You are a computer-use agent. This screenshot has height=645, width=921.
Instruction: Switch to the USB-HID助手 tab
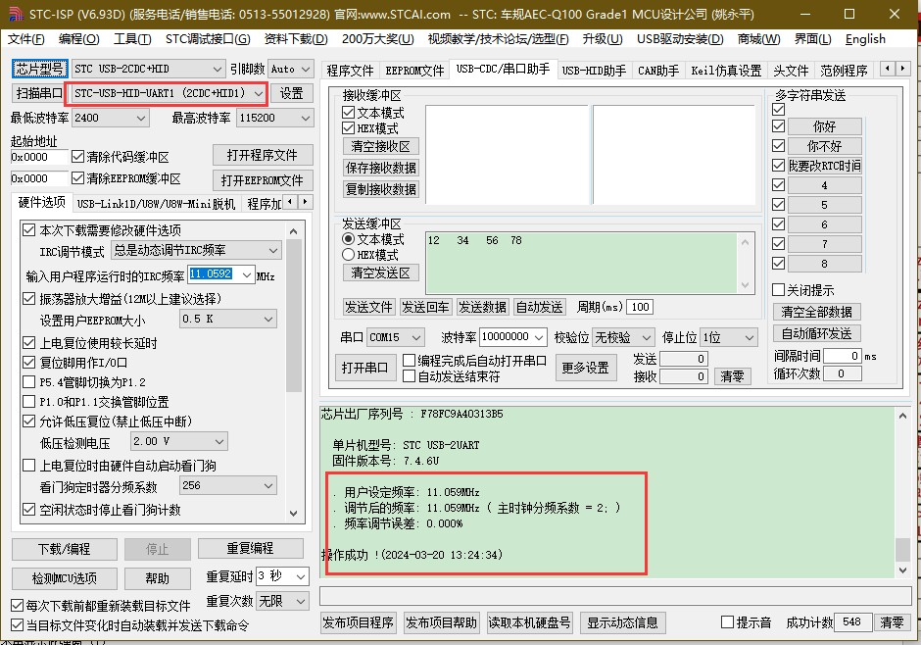coord(594,71)
